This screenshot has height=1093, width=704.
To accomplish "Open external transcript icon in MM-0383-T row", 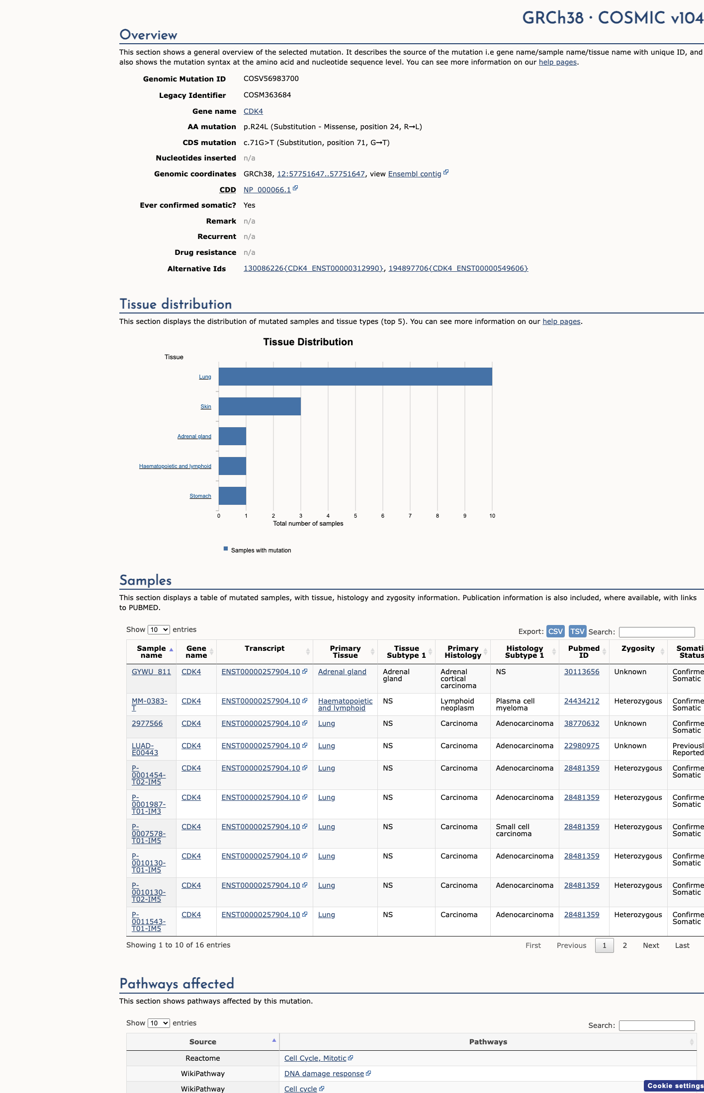I will pos(305,701).
